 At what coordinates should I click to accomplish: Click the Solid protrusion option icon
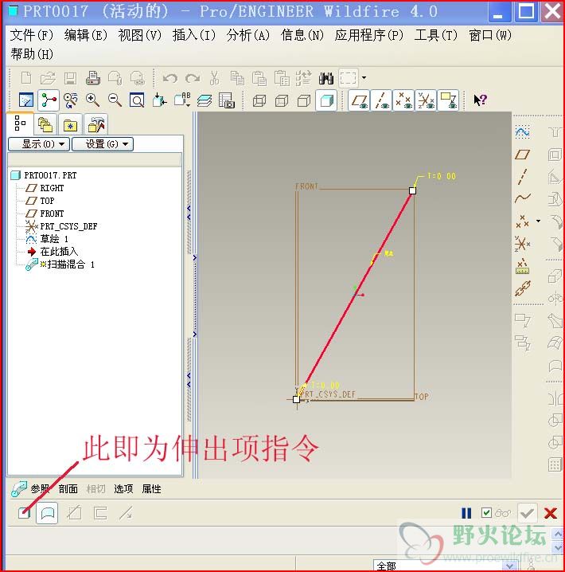(x=25, y=514)
